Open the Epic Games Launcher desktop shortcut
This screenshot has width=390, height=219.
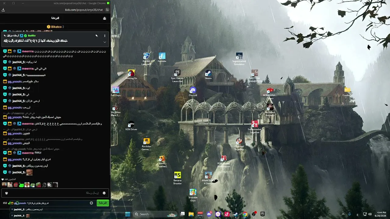click(177, 76)
